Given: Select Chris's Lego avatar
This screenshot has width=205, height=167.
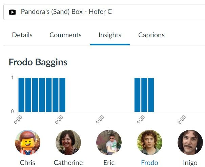Looking at the screenshot, I should tap(27, 142).
